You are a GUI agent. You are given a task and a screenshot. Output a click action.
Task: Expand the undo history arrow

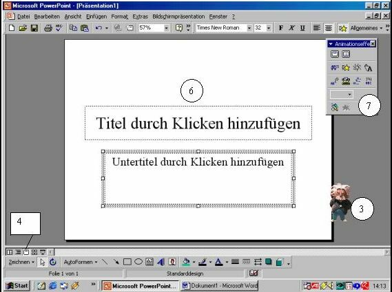107,28
